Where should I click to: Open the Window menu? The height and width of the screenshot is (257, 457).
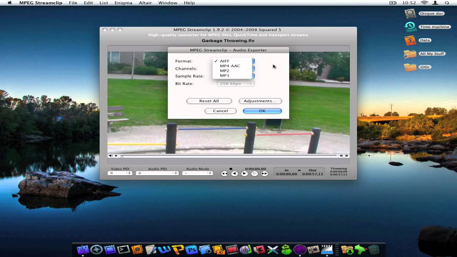(x=168, y=3)
